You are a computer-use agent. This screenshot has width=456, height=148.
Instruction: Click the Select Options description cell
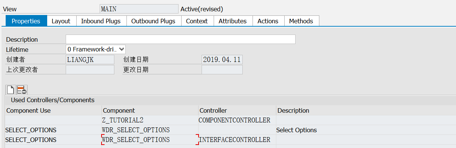click(x=366, y=130)
